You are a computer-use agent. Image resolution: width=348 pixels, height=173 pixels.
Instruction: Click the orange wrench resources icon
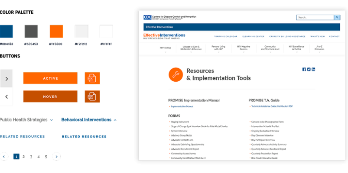pos(176,75)
